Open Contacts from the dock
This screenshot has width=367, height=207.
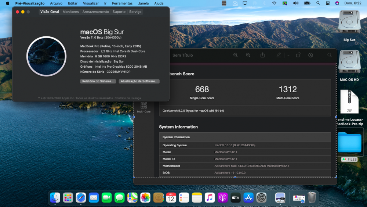(158, 197)
